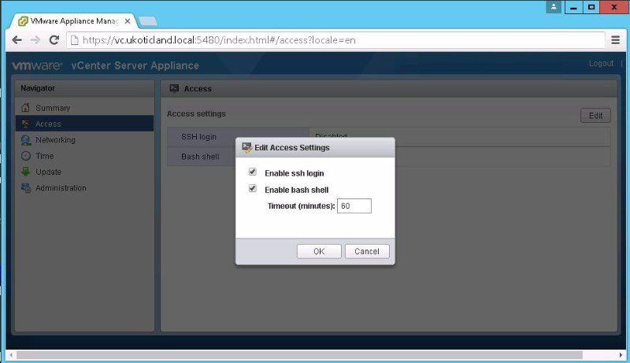Select the VMware Appliance Management tab
The width and height of the screenshot is (630, 363).
click(75, 21)
